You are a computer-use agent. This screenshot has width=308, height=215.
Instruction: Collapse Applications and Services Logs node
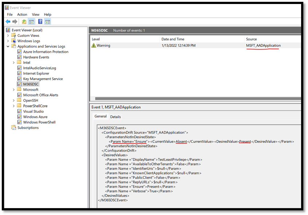tap(8, 46)
